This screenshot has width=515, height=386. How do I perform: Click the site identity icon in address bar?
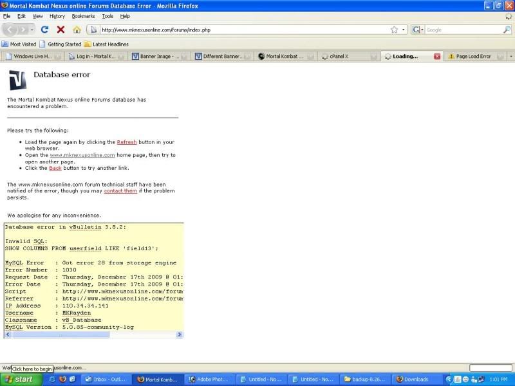coord(93,30)
